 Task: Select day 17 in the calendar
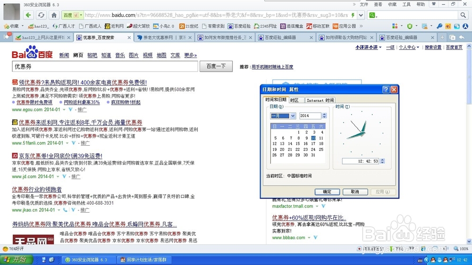313,143
